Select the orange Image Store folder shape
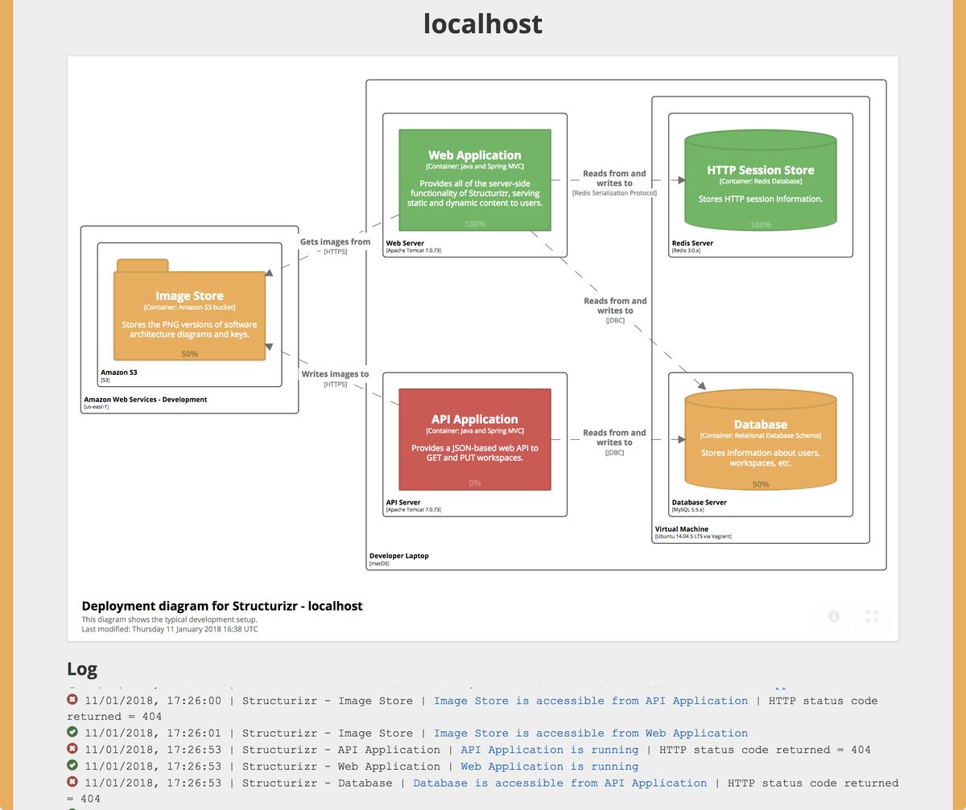966x810 pixels. tap(189, 310)
